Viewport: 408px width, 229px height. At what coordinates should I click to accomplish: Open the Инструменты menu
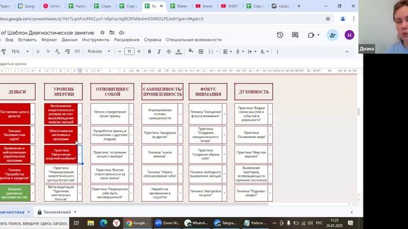(x=96, y=39)
